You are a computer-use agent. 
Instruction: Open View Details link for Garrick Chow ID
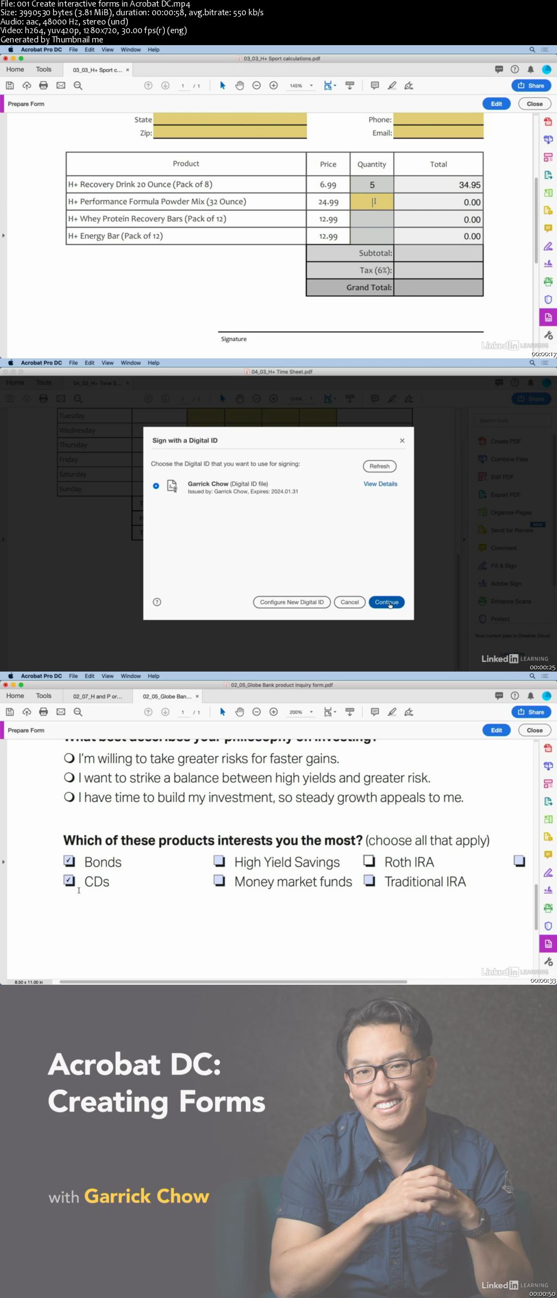tap(380, 484)
